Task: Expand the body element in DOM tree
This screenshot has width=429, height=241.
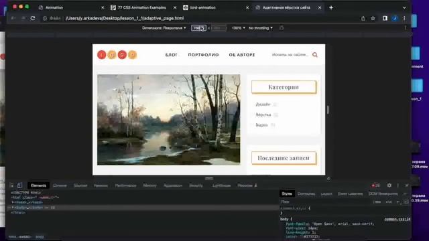Action: point(13,208)
